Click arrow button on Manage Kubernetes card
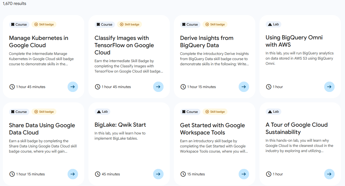Image resolution: width=345 pixels, height=186 pixels. point(73,87)
